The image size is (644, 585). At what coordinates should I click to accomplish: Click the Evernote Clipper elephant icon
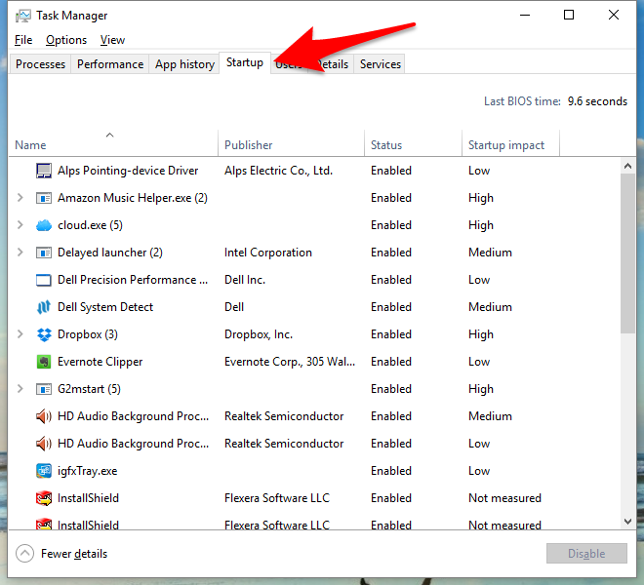(44, 362)
